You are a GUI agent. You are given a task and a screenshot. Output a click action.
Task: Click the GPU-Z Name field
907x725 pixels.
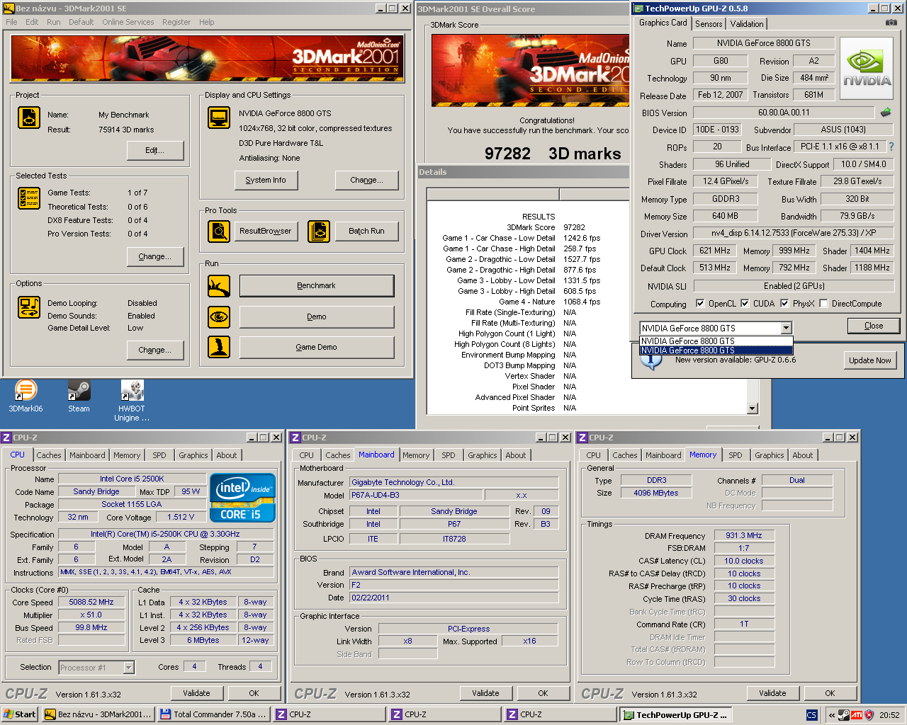pos(764,43)
